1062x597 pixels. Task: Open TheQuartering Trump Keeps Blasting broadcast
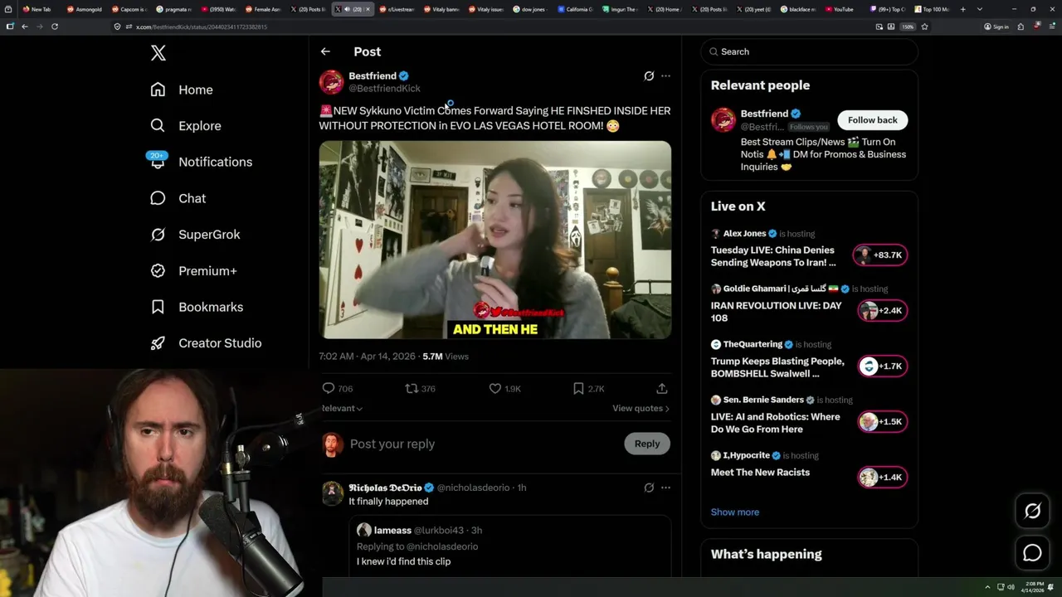[x=777, y=367]
